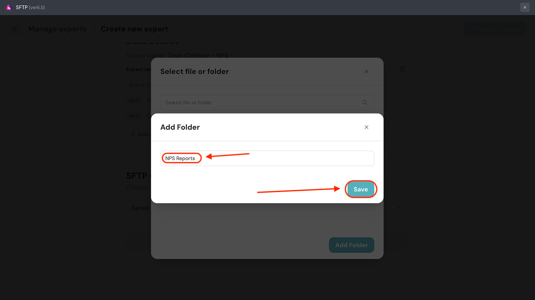The width and height of the screenshot is (535, 300).
Task: Close the SFTP window
Action: coord(525,7)
